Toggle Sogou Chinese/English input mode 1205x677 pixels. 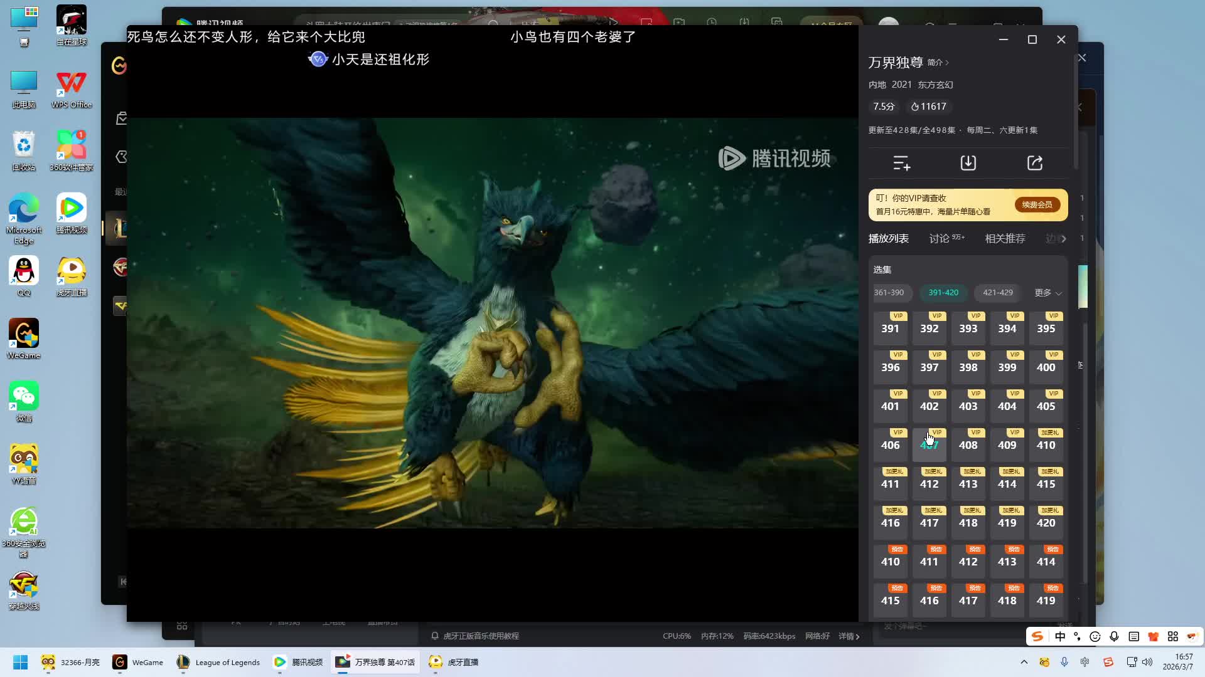click(x=1060, y=636)
